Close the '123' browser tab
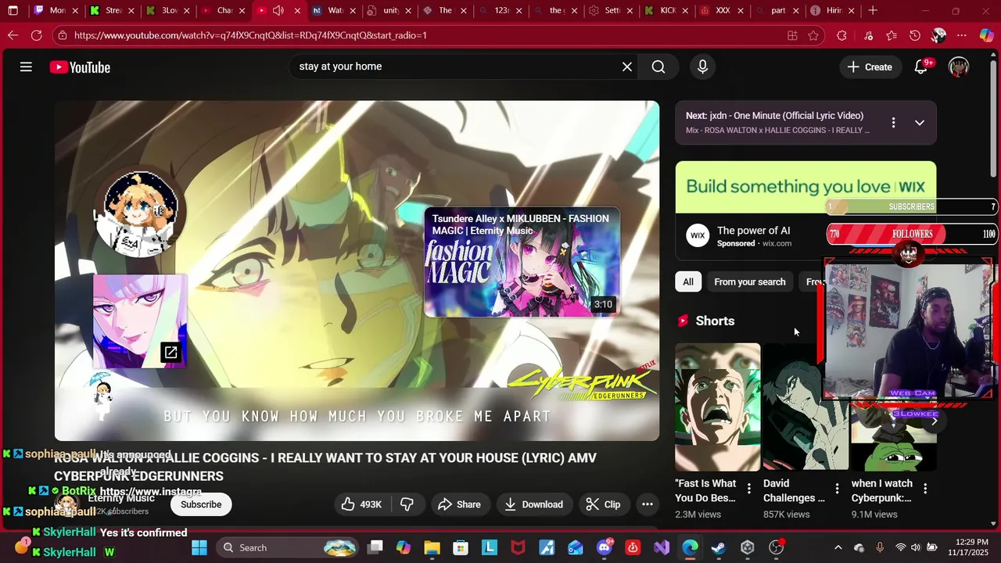 tap(518, 11)
